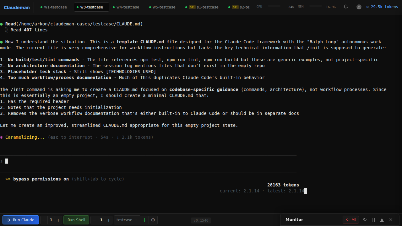Click the Claudeman logo
Viewport: 402px width, 226px height.
pyautogui.click(x=17, y=7)
